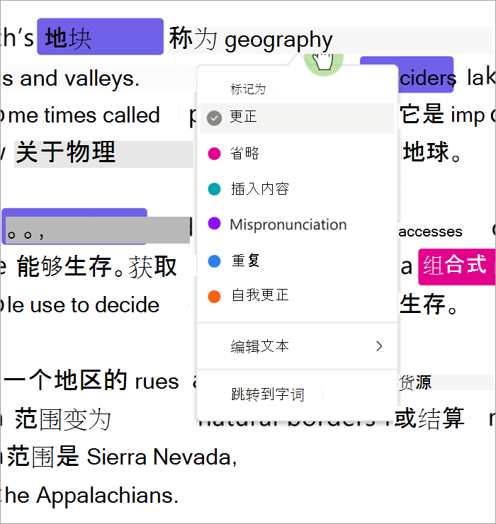This screenshot has height=524, width=496.
Task: Expand the 编辑文本 chevron arrow
Action: point(379,346)
